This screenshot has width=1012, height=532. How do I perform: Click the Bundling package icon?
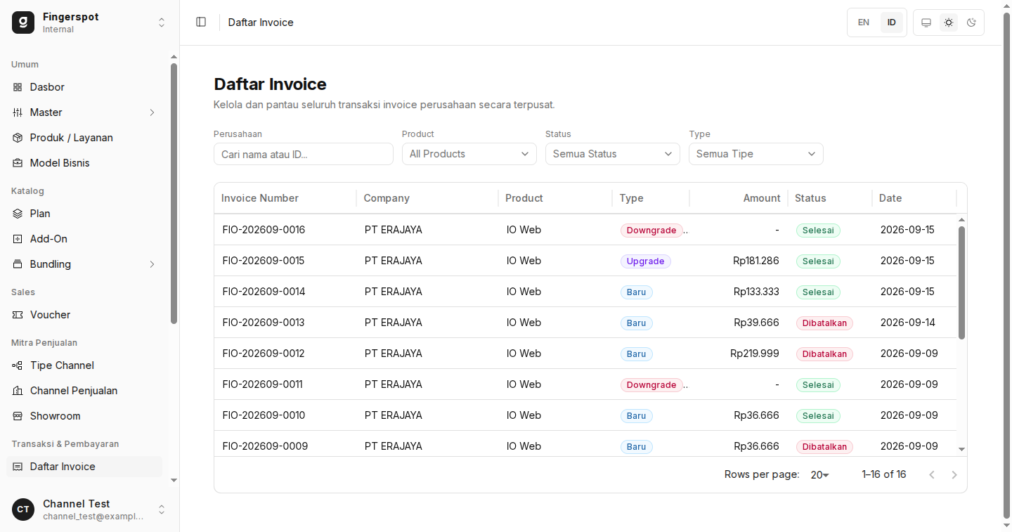click(x=18, y=264)
